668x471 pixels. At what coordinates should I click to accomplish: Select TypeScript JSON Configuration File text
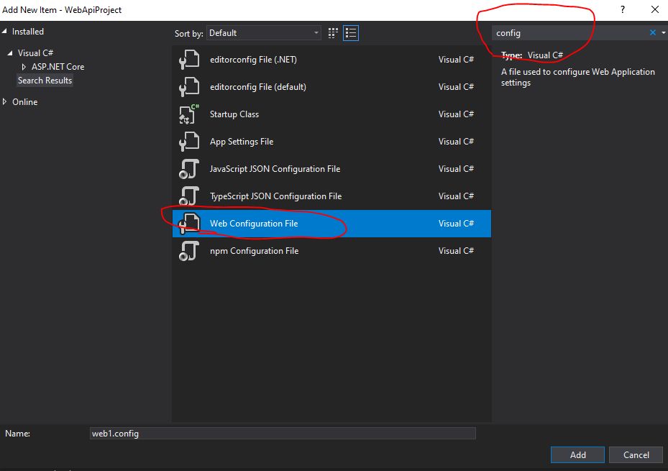point(275,196)
